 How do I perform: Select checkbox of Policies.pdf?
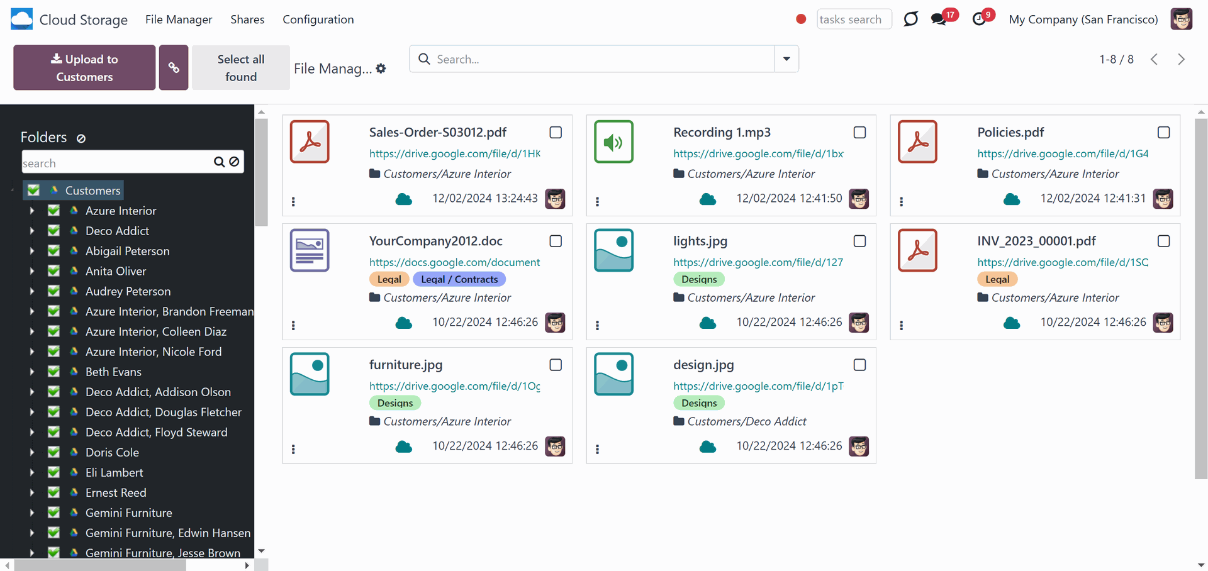(x=1163, y=133)
